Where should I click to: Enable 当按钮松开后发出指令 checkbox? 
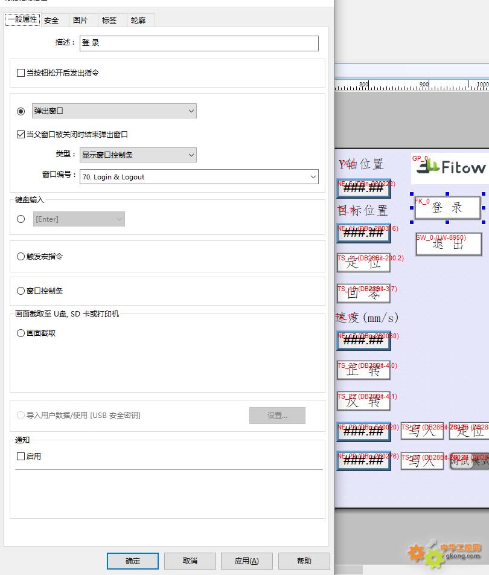coord(21,73)
